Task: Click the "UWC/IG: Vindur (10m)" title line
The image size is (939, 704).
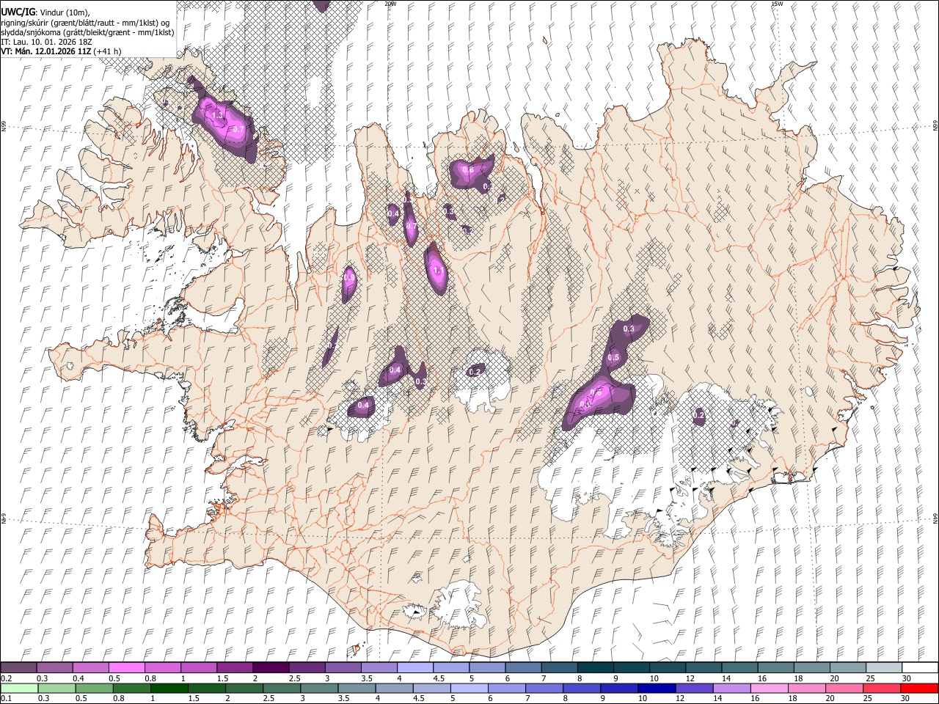Action: pos(45,12)
